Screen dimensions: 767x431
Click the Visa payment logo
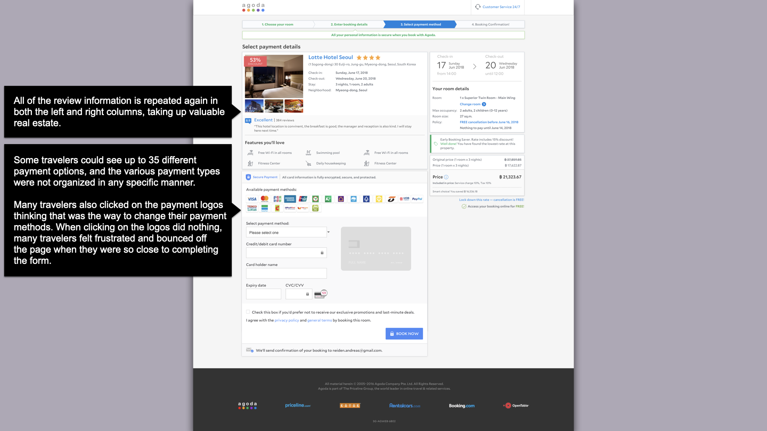pos(252,199)
